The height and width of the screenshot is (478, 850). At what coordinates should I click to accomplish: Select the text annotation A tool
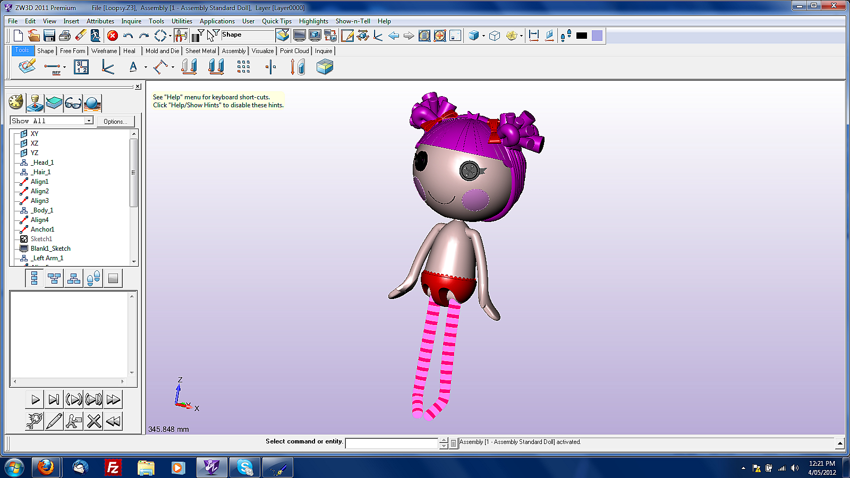(x=133, y=67)
